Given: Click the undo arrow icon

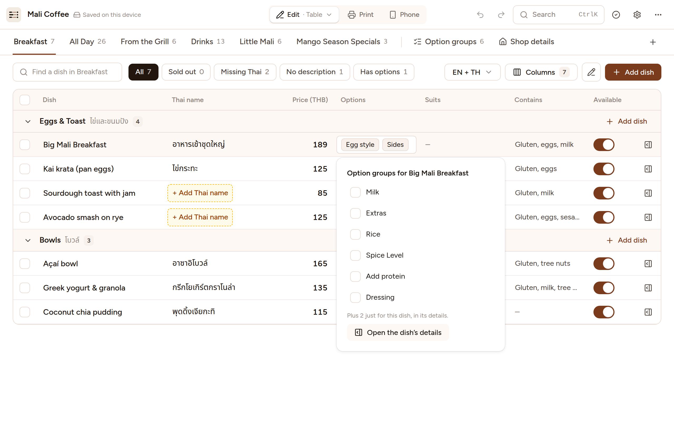Looking at the screenshot, I should [x=480, y=14].
